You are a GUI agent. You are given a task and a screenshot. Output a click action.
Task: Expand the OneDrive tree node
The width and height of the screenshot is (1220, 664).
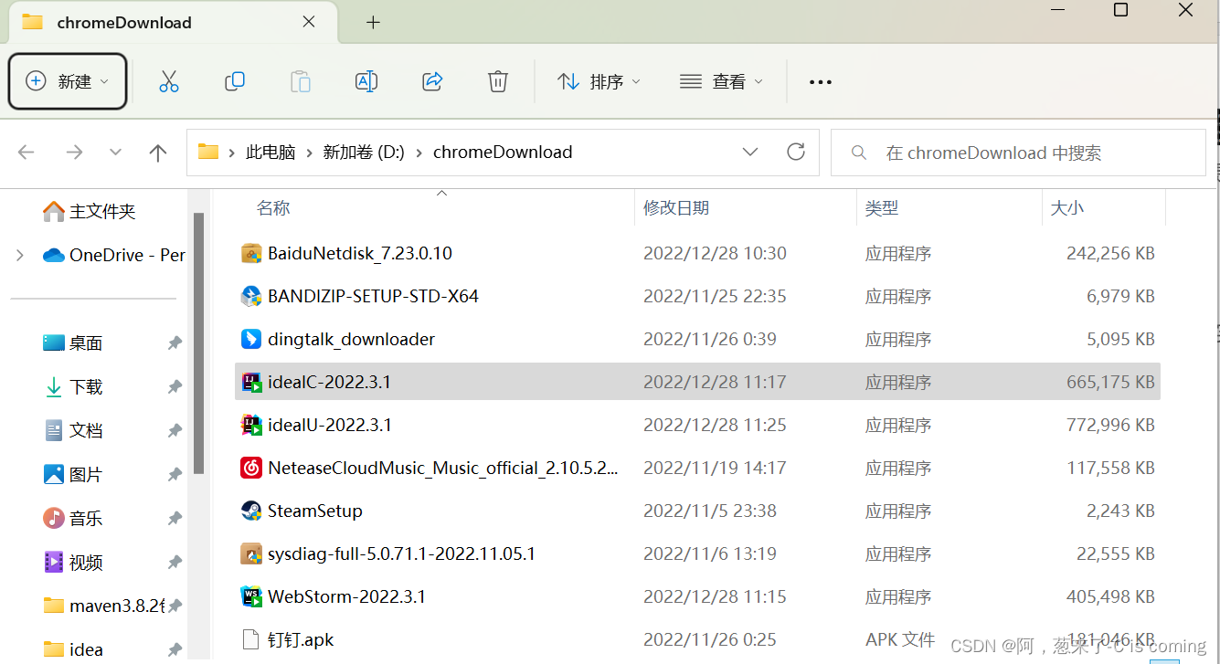[x=20, y=255]
